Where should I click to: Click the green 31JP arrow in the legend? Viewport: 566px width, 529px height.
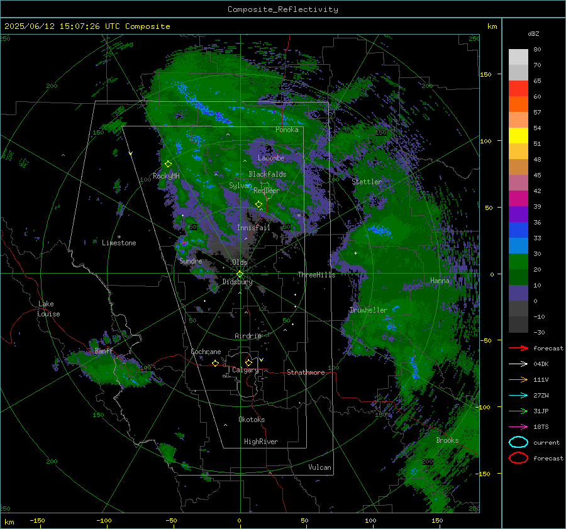point(518,411)
